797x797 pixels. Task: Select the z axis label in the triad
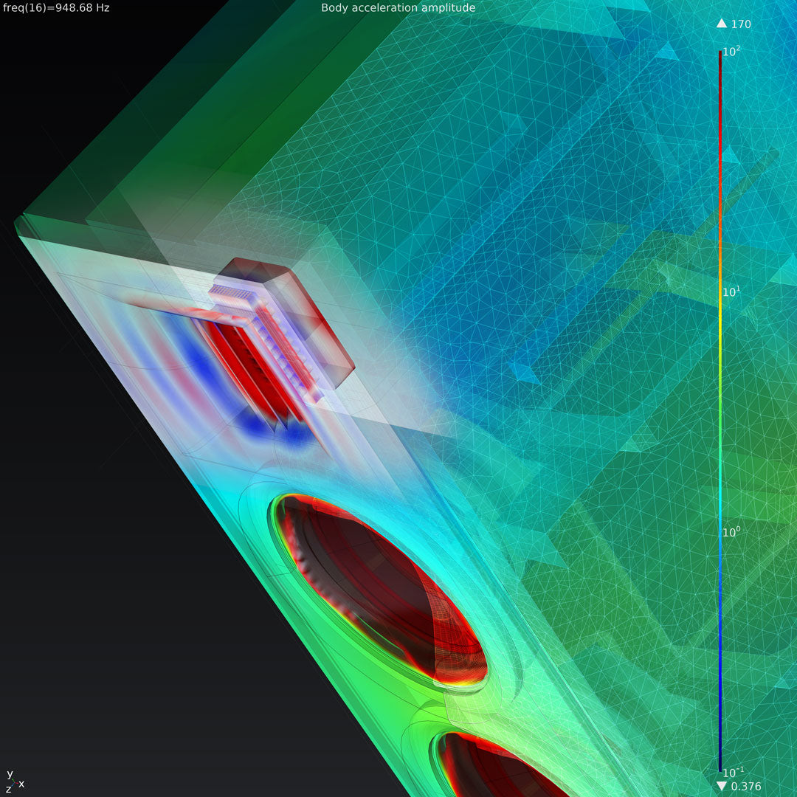[x=8, y=790]
